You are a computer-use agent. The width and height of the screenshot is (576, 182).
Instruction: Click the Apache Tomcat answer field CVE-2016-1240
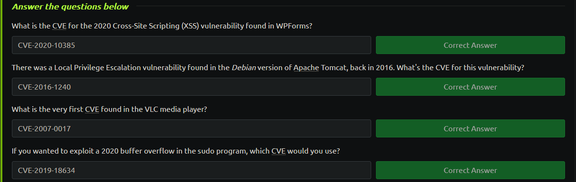click(192, 87)
